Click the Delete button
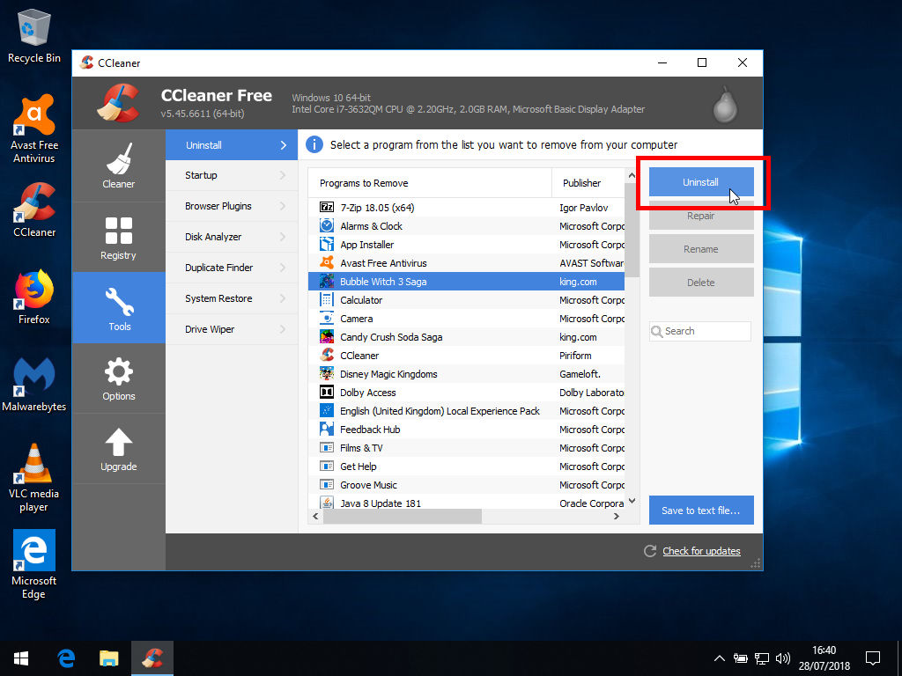Image resolution: width=902 pixels, height=676 pixels. point(701,283)
